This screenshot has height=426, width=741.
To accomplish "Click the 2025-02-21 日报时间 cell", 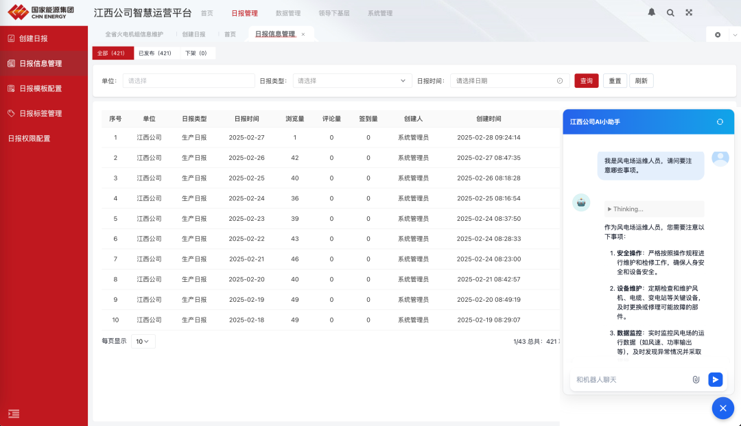I will coord(247,259).
